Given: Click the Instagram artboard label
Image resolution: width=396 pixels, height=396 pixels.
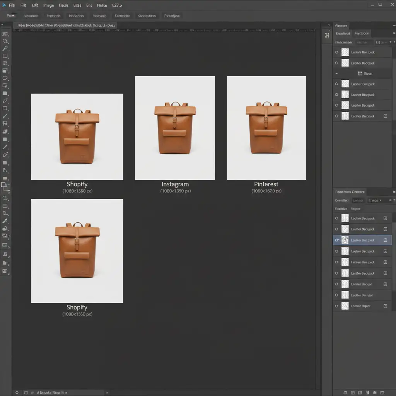Looking at the screenshot, I should pos(175,184).
